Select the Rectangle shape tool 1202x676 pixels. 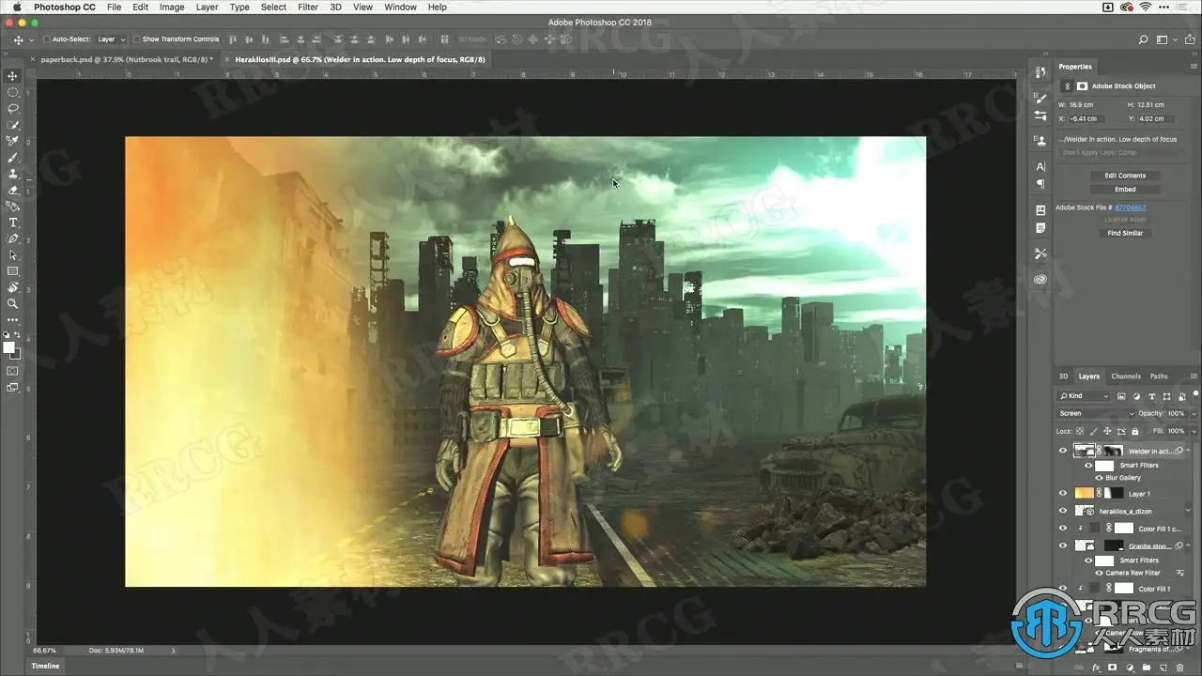[13, 271]
